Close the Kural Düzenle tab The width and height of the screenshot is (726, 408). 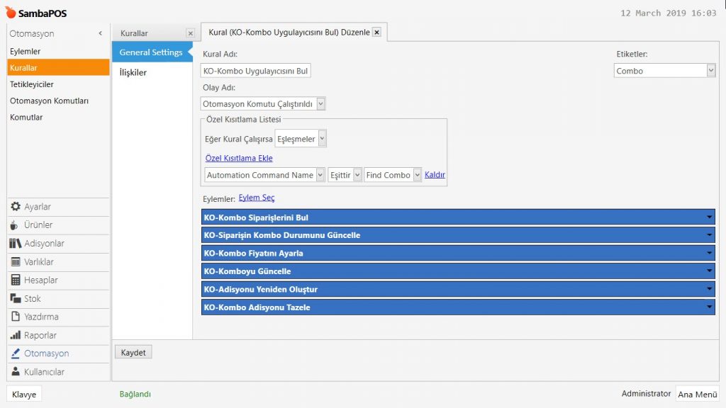click(x=376, y=32)
